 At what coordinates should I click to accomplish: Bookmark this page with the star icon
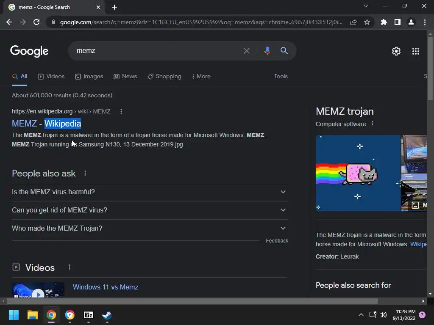coord(367,22)
